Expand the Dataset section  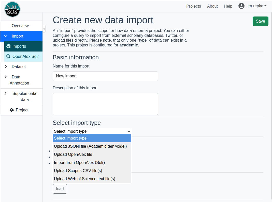point(6,67)
